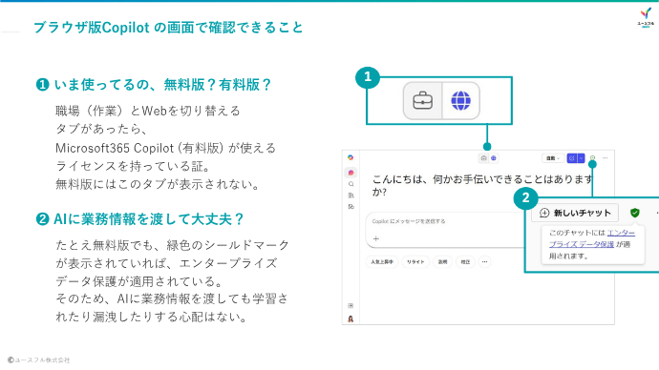This screenshot has width=659, height=370.
Task: Click the slide title ブラウザ版Copilot の画面で確認できること
Action: click(x=168, y=28)
